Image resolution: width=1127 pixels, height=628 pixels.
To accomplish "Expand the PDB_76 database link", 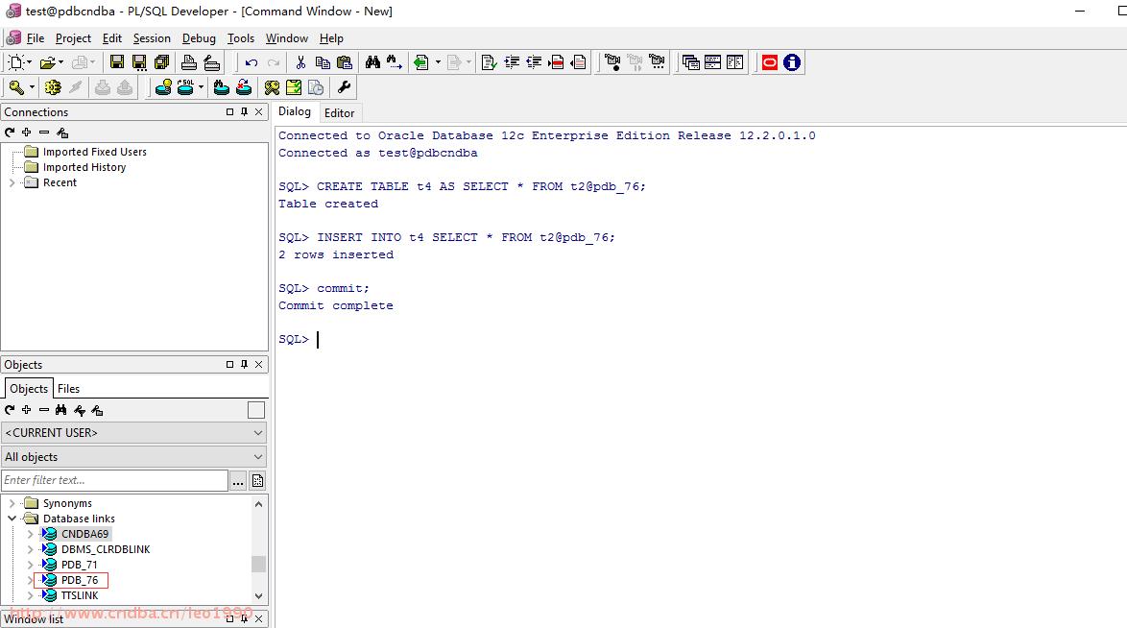I will (30, 580).
